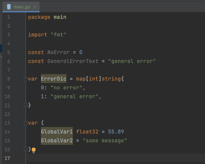Click the "some message" string literal

pos(105,141)
